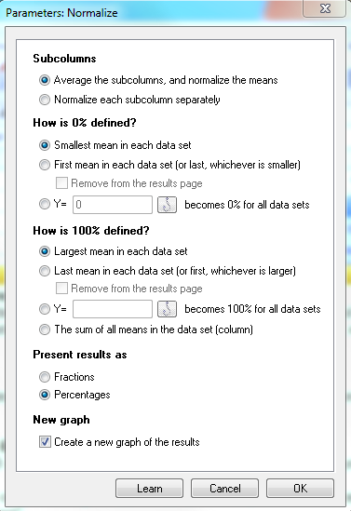Open the Learn help button
The height and width of the screenshot is (511, 351).
click(149, 488)
